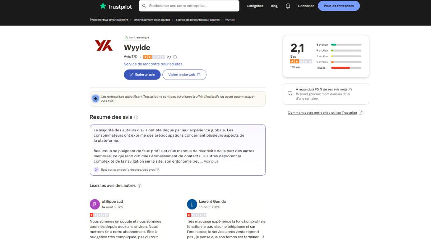Click the AI sparkle icon under summary
Viewport: 431px width, 239px height.
coord(96,170)
